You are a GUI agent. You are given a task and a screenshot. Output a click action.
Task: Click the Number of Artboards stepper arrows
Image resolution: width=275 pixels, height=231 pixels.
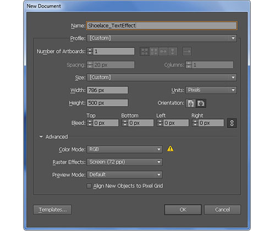click(90, 51)
